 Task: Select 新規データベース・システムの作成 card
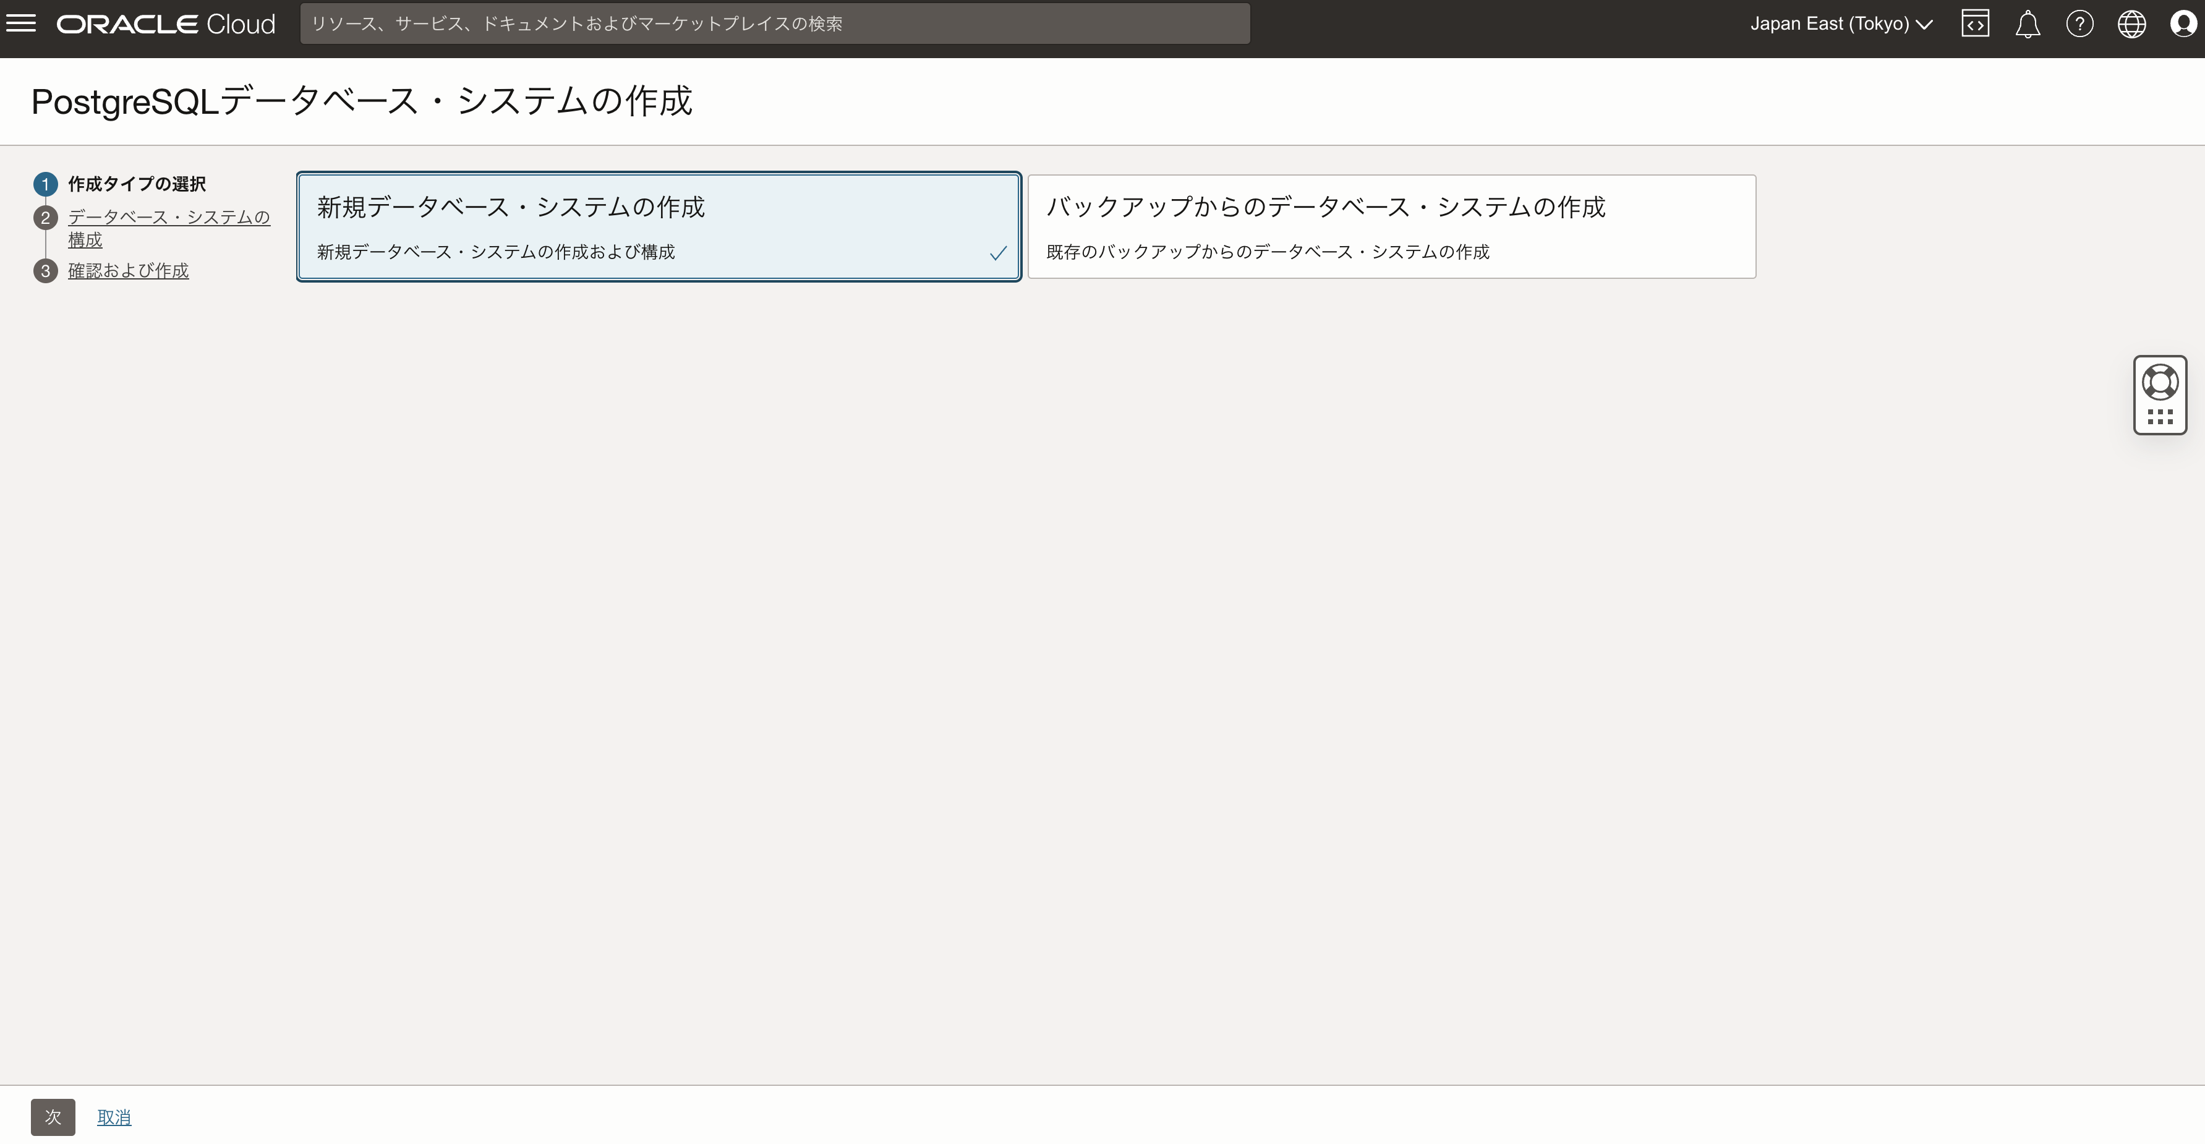tap(659, 226)
